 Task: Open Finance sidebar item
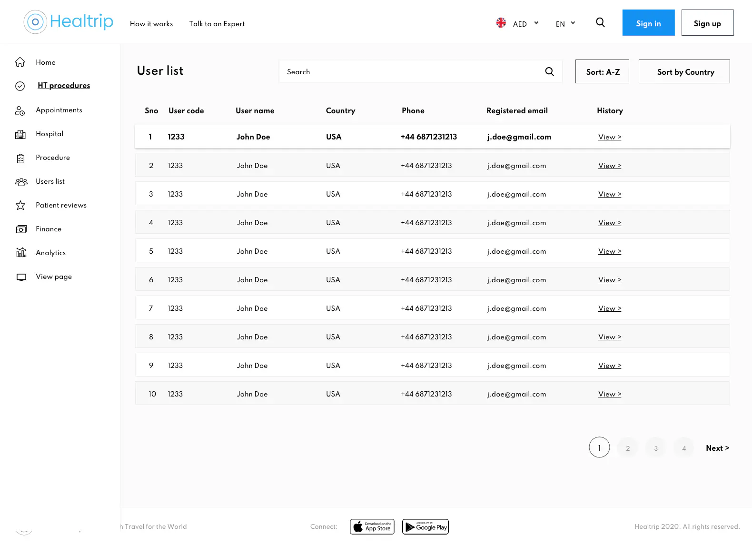point(49,229)
